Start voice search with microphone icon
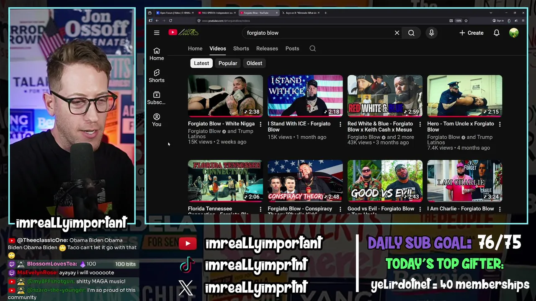This screenshot has width=536, height=301. (x=431, y=33)
